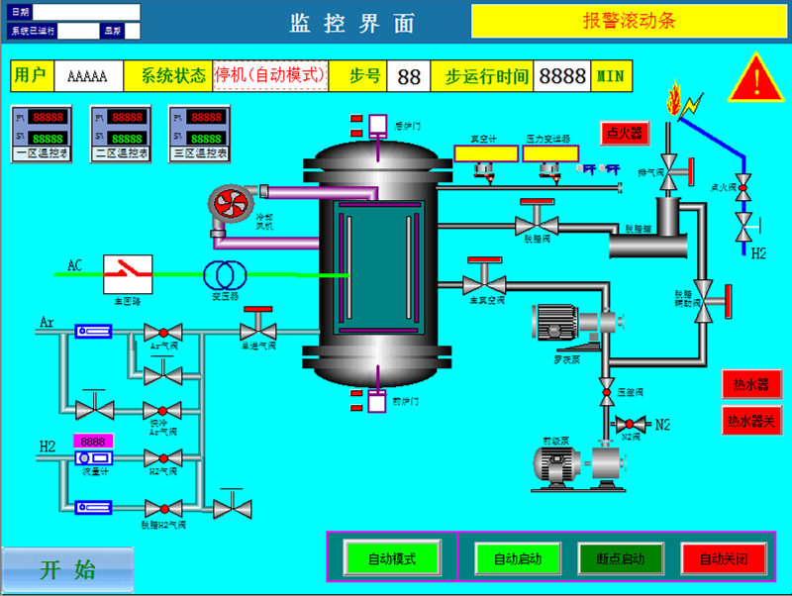Image resolution: width=792 pixels, height=596 pixels.
Task: Select the 主真空阀 main vacuum valve
Action: click(x=484, y=284)
